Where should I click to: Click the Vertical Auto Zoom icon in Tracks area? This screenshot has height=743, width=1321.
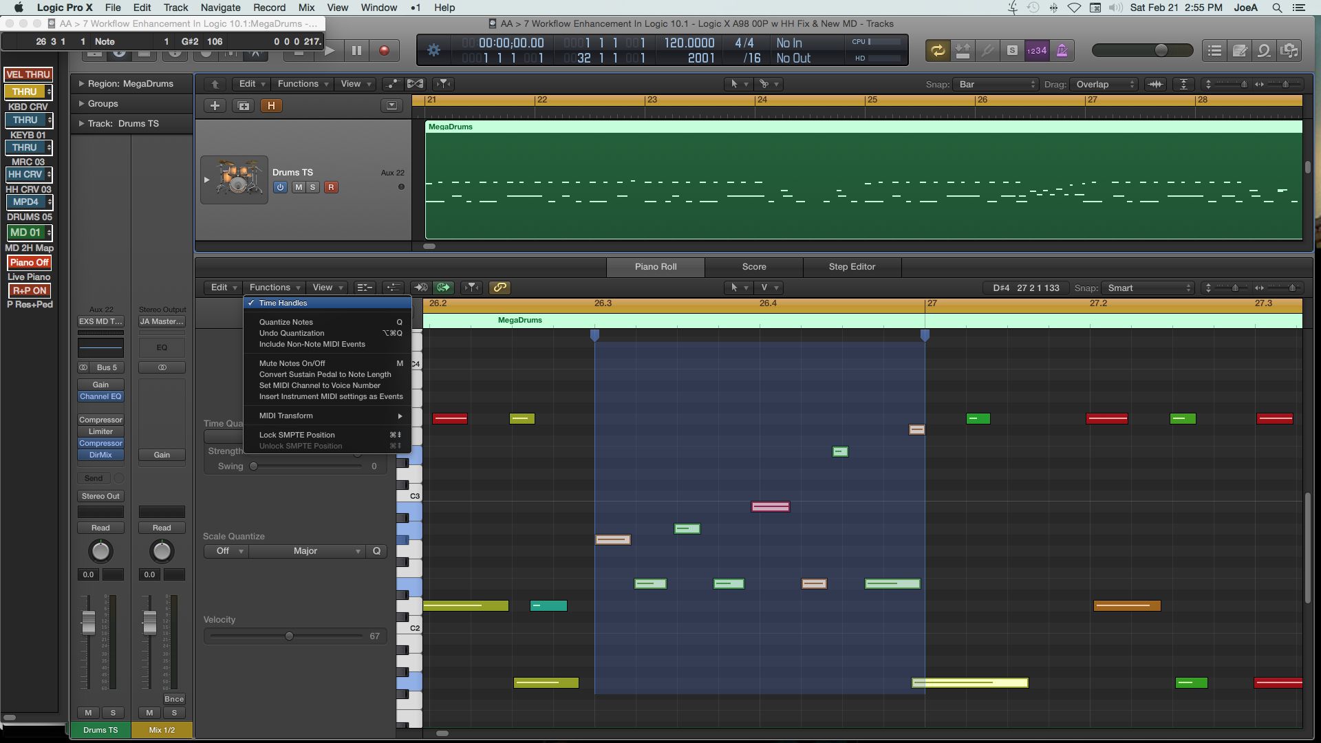click(x=1183, y=84)
